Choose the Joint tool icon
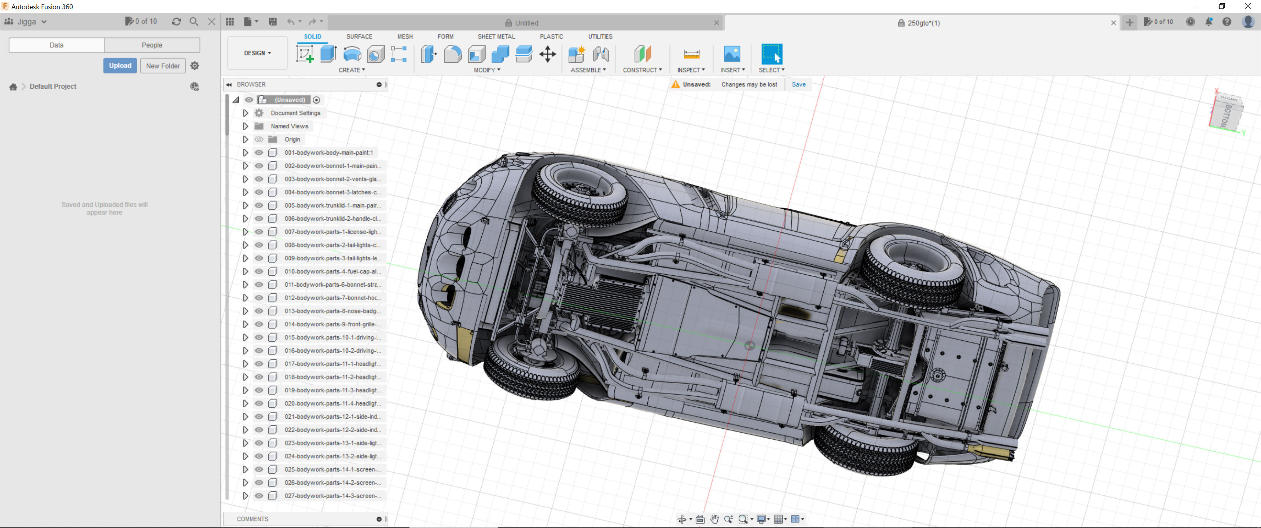1261x528 pixels. [601, 54]
